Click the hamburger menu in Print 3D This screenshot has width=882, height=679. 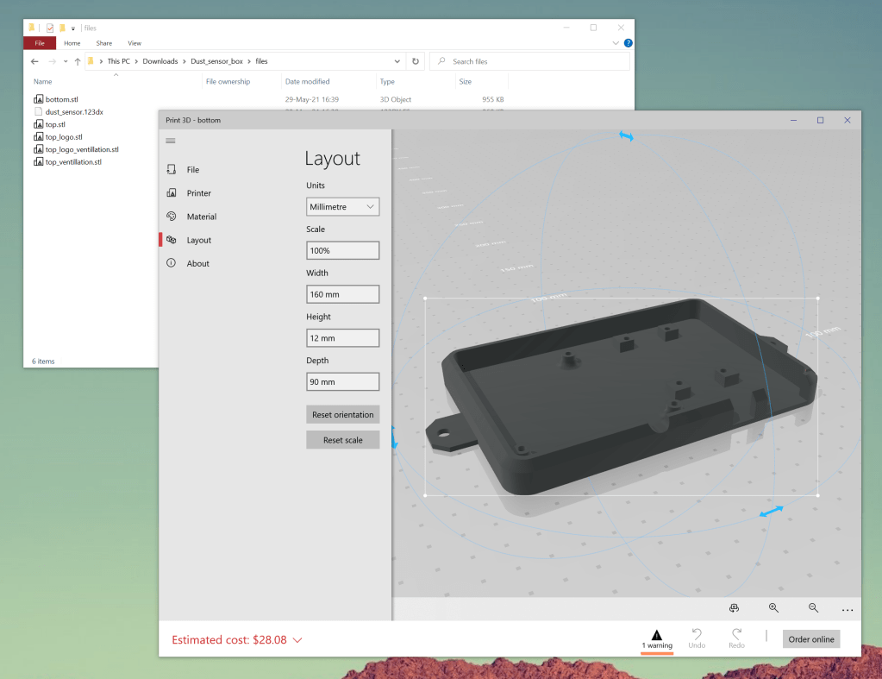170,141
